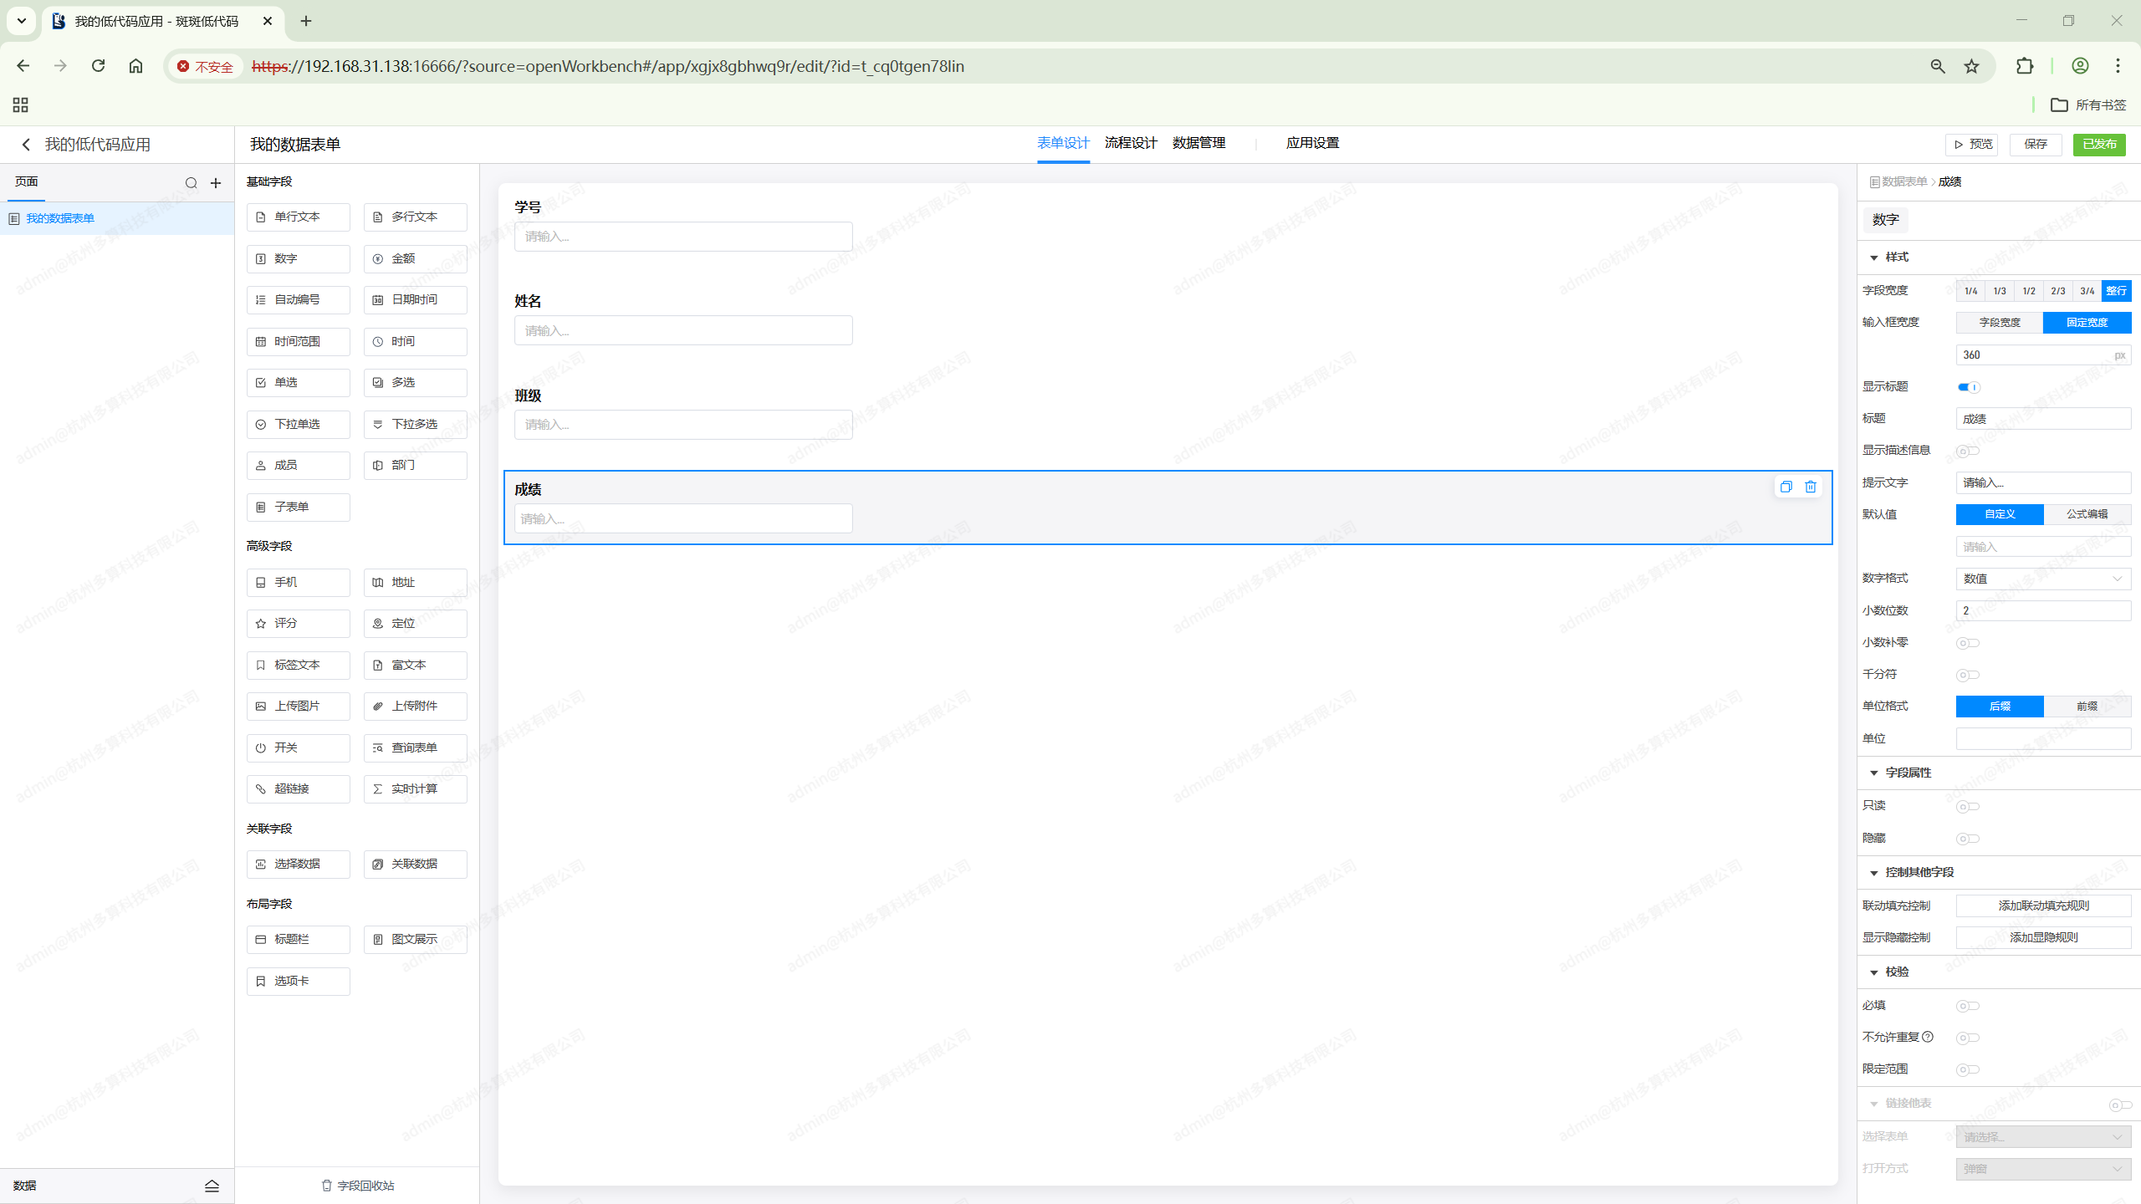The image size is (2141, 1204).
Task: Click the copy icon on 成绩 field
Action: coord(1786,487)
